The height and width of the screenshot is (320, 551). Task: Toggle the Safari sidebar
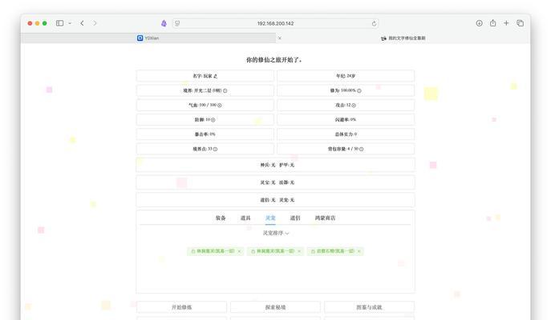(59, 23)
